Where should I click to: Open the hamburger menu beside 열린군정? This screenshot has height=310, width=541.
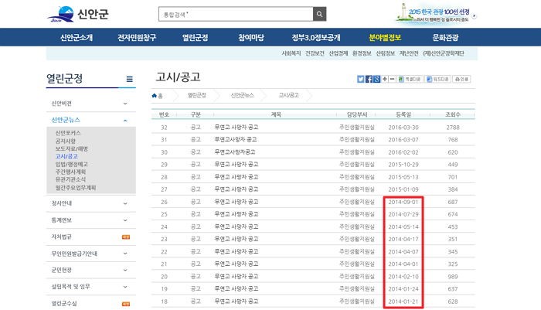tap(129, 79)
